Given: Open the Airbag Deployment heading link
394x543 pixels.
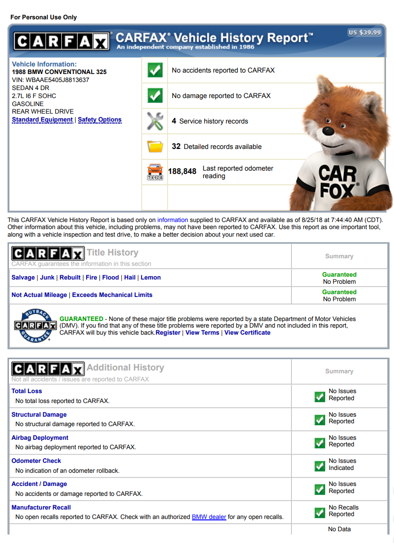Looking at the screenshot, I should point(40,438).
